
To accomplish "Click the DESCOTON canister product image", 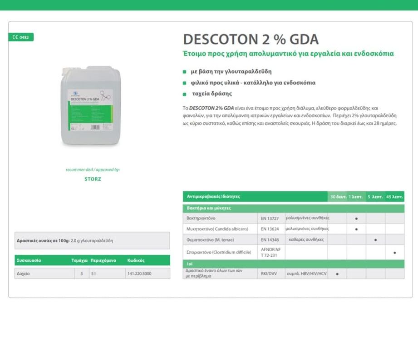I will (x=91, y=106).
